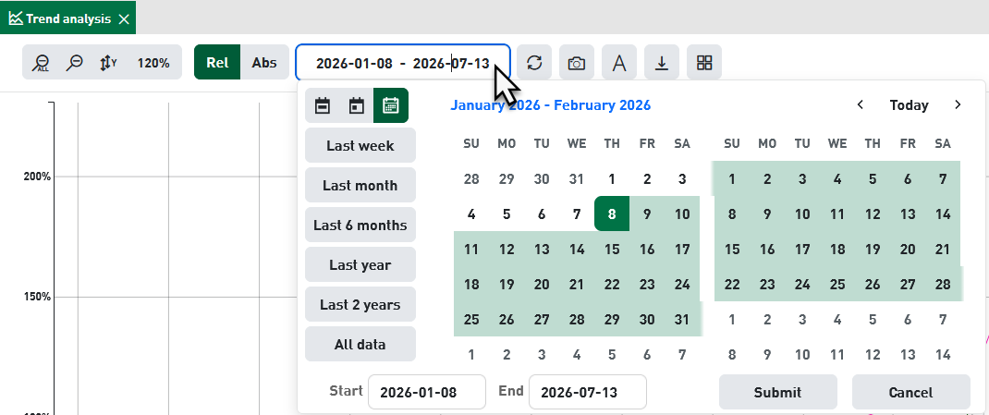Screen dimensions: 989x415
Task: Click the End date input field
Action: (588, 392)
